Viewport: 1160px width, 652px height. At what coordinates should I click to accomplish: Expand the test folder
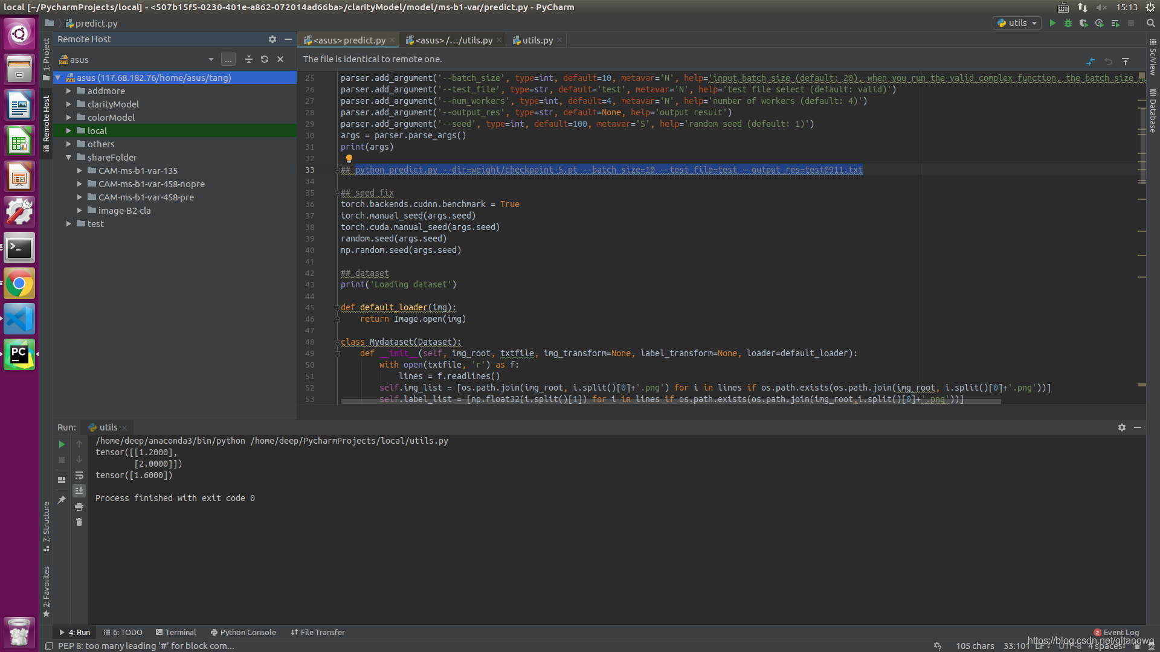coord(69,224)
